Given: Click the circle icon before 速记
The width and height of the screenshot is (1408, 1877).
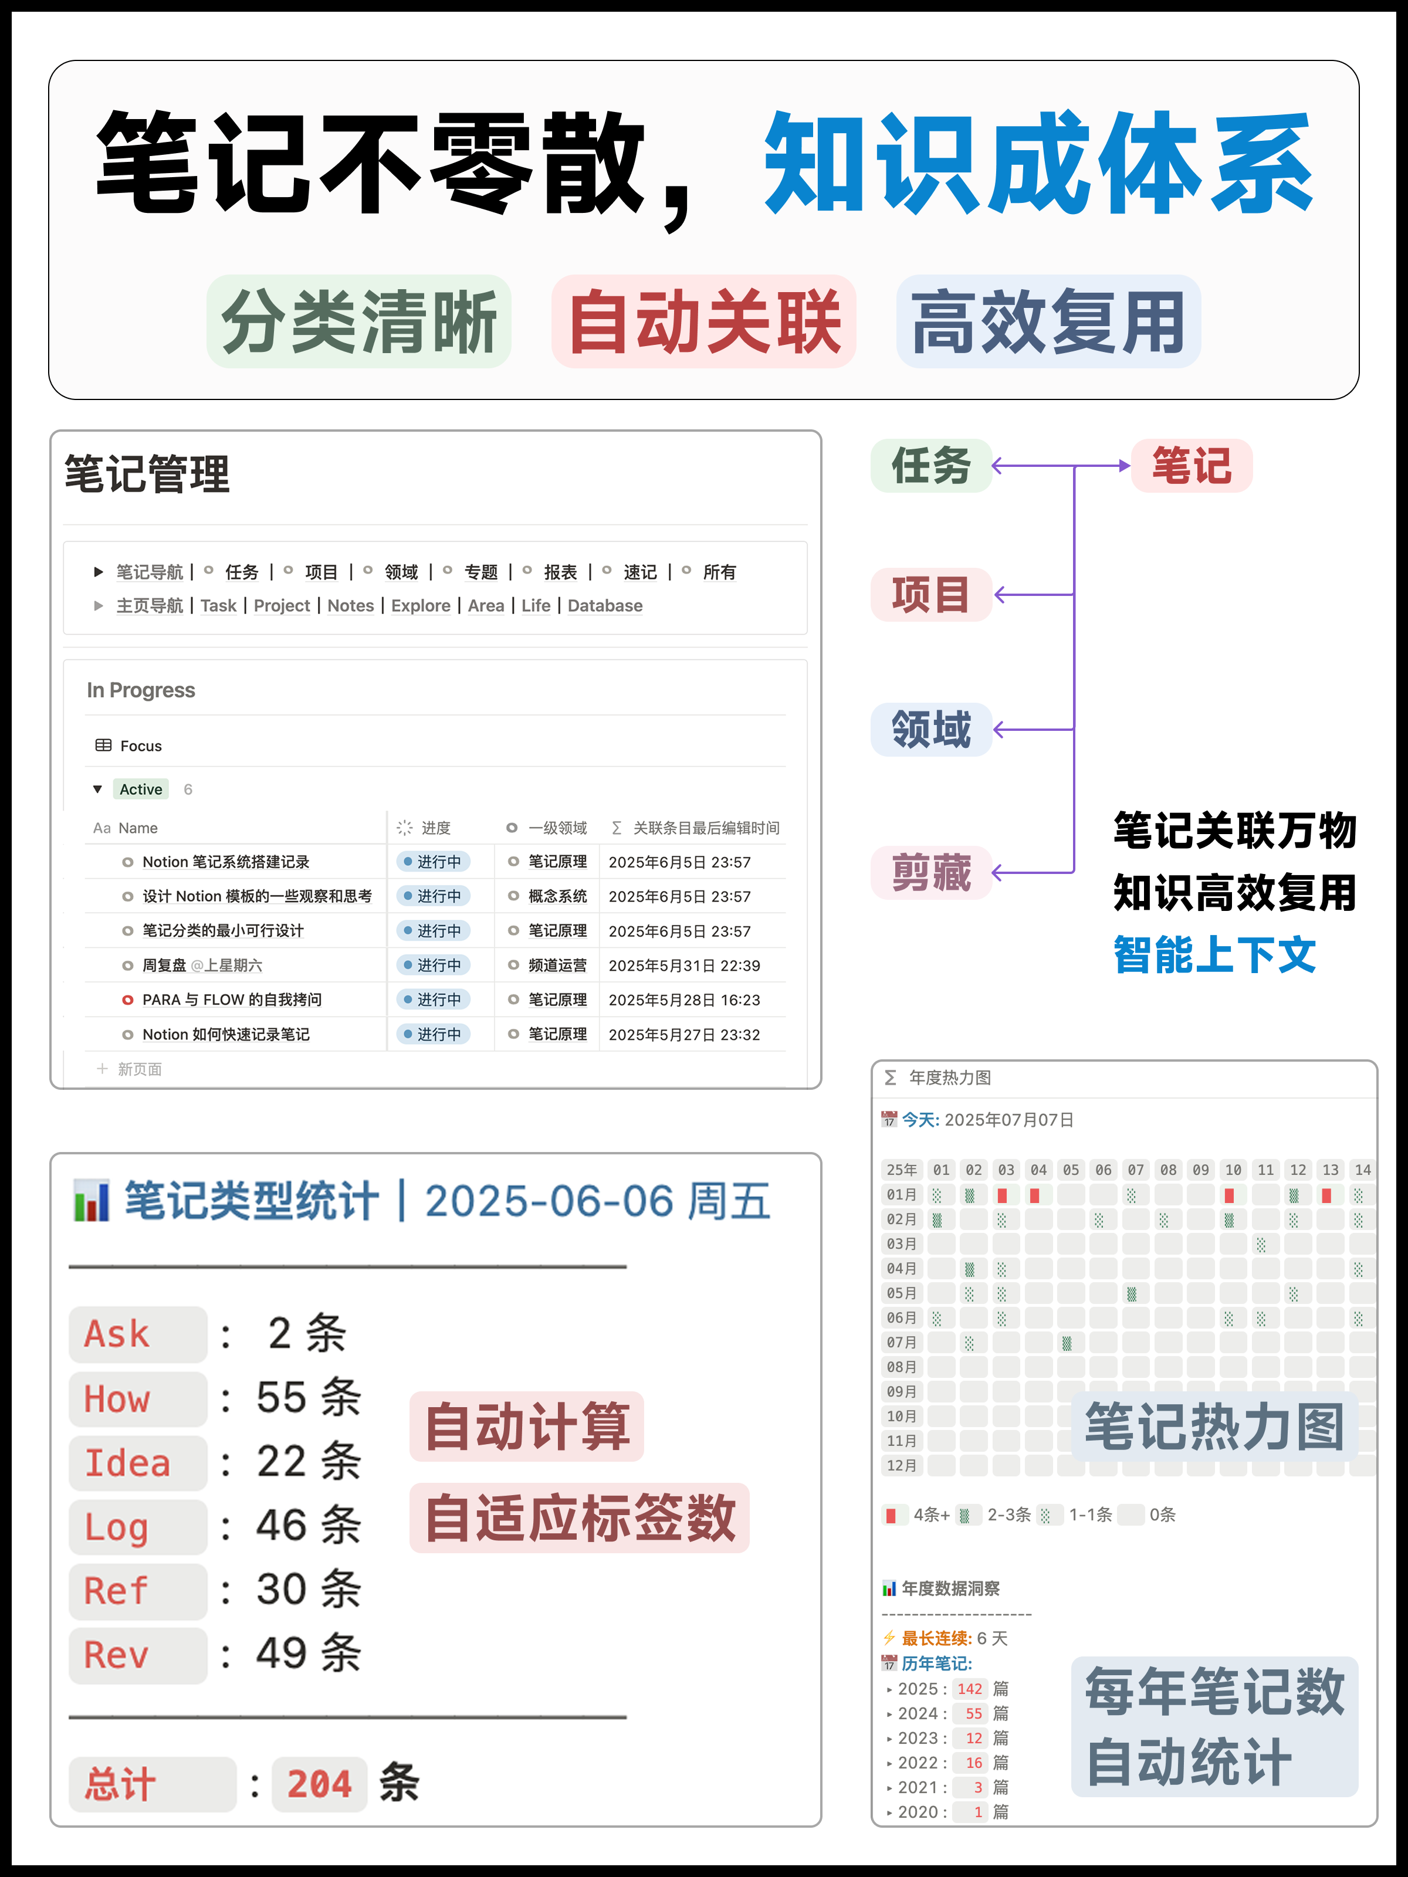Looking at the screenshot, I should pyautogui.click(x=607, y=570).
